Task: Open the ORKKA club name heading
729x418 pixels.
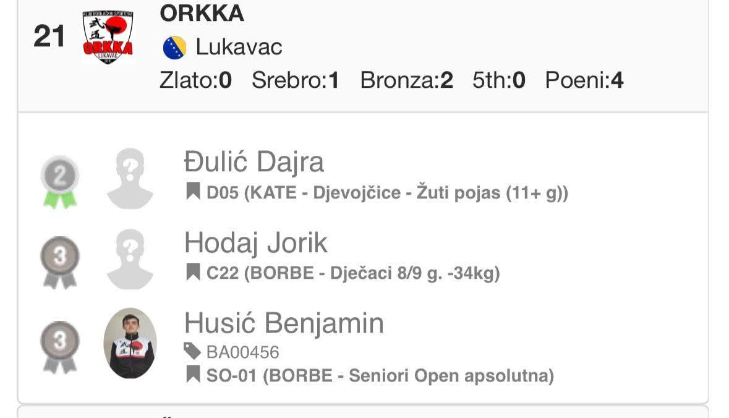Action: 202,13
